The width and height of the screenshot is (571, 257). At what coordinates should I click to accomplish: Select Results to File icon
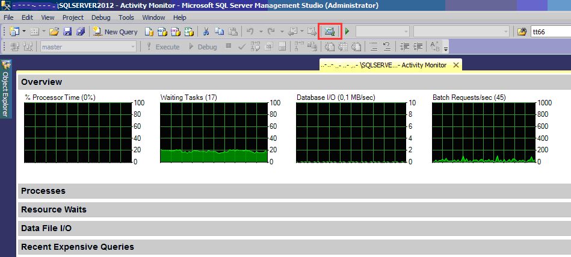tap(356, 46)
